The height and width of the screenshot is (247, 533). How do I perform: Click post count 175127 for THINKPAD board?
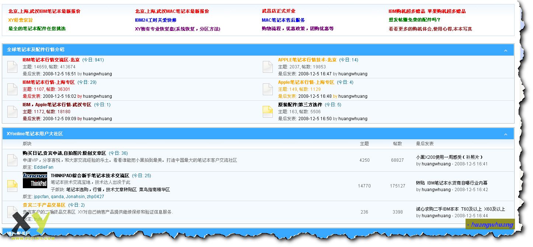pos(397,186)
